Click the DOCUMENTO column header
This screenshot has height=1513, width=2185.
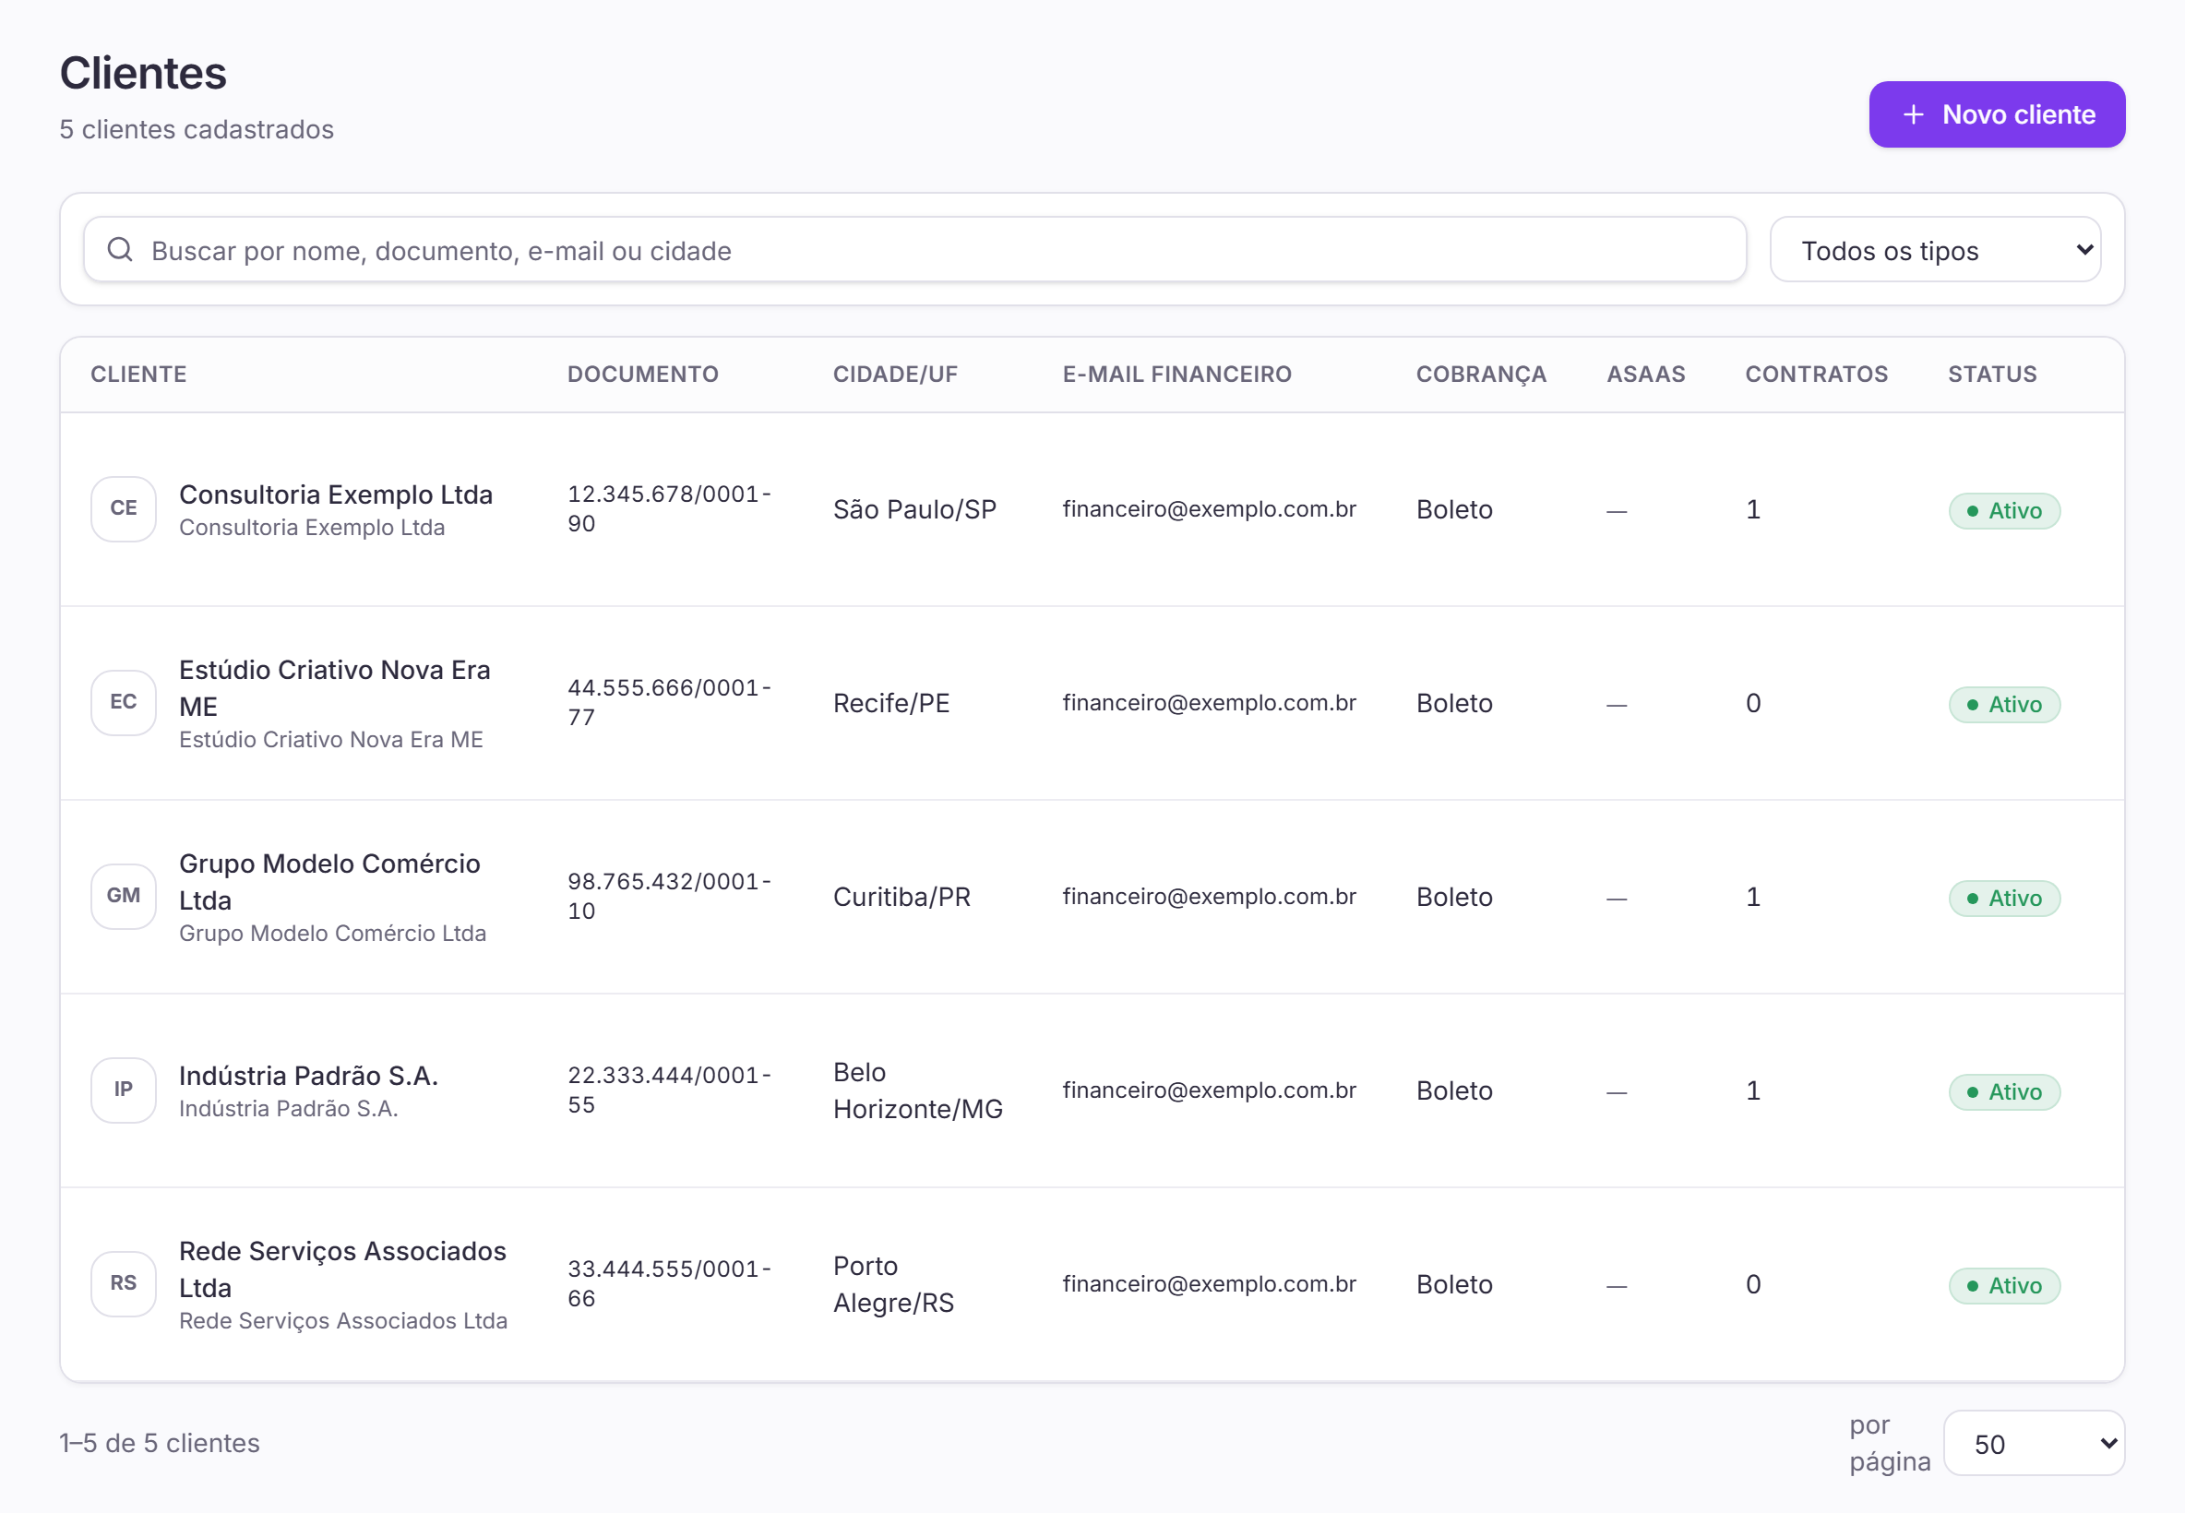click(x=643, y=375)
